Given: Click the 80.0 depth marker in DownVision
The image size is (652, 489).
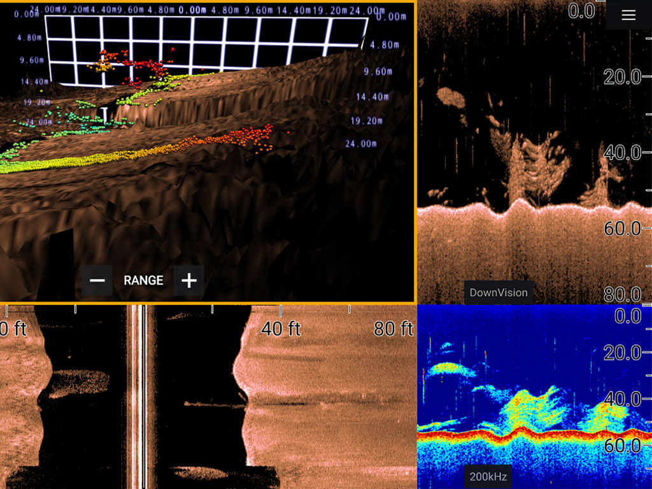Looking at the screenshot, I should click(x=622, y=295).
